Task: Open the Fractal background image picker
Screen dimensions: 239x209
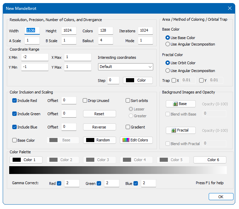Action: click(x=181, y=130)
